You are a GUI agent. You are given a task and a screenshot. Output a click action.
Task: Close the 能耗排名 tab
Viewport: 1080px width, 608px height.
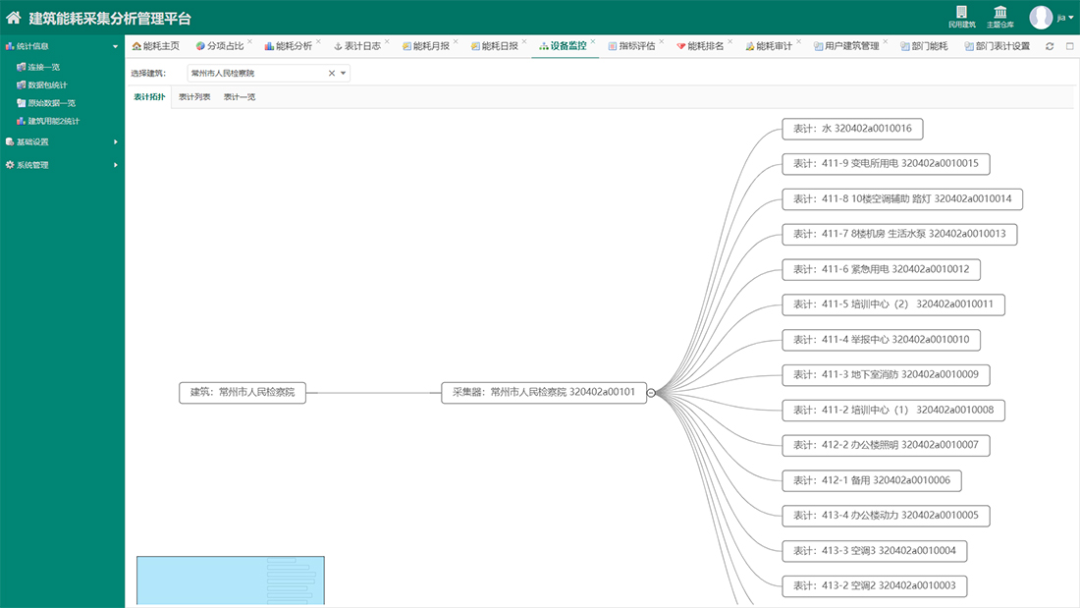730,41
